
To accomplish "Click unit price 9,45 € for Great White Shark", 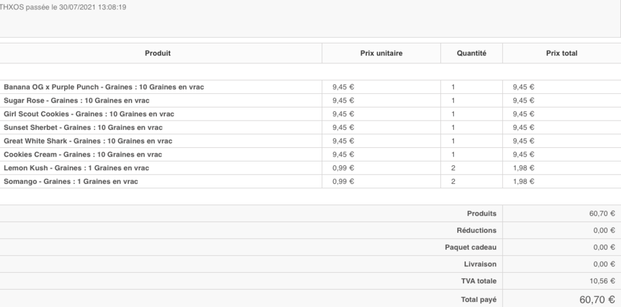I will coord(343,141).
